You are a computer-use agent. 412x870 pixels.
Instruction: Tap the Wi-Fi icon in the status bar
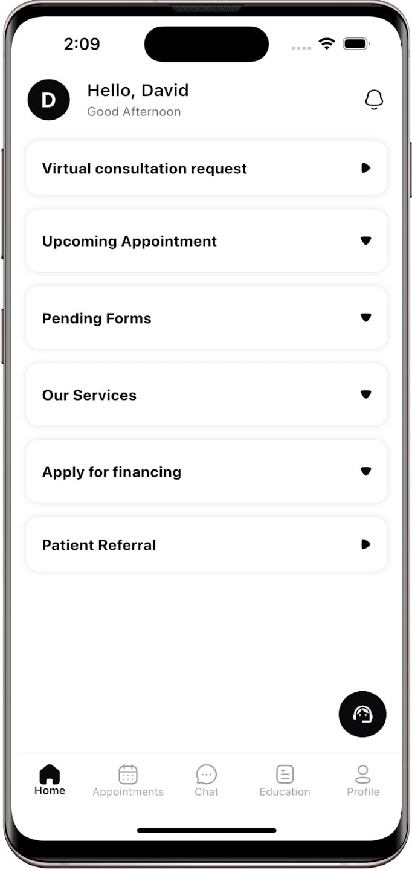[x=327, y=43]
